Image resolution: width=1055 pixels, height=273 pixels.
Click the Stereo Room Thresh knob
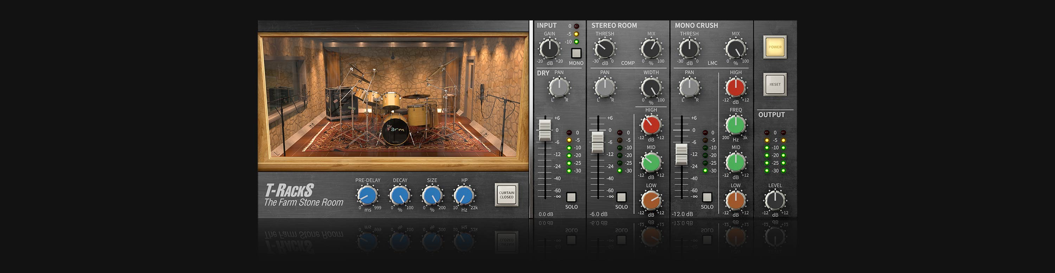[x=605, y=49]
